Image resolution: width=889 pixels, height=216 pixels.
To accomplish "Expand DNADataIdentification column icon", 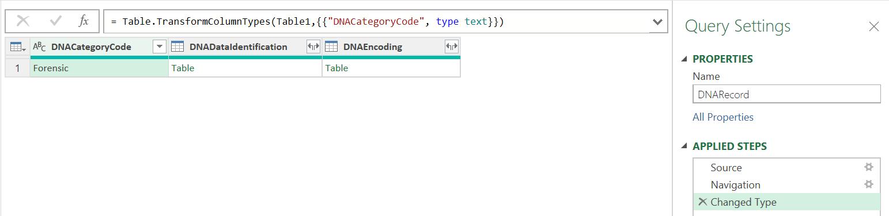I will [313, 47].
